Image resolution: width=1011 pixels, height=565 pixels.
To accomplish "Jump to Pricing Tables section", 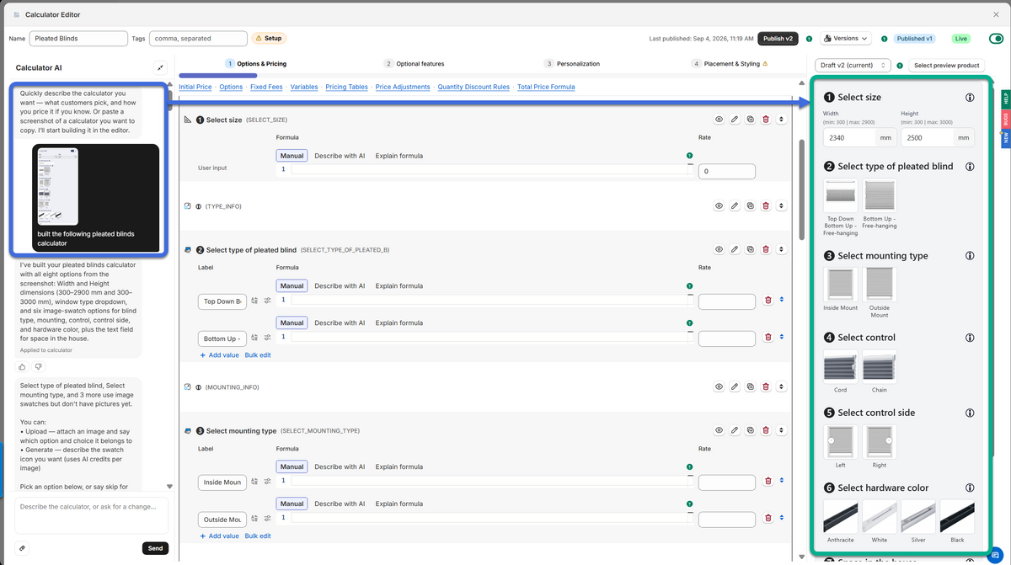I will (x=346, y=87).
